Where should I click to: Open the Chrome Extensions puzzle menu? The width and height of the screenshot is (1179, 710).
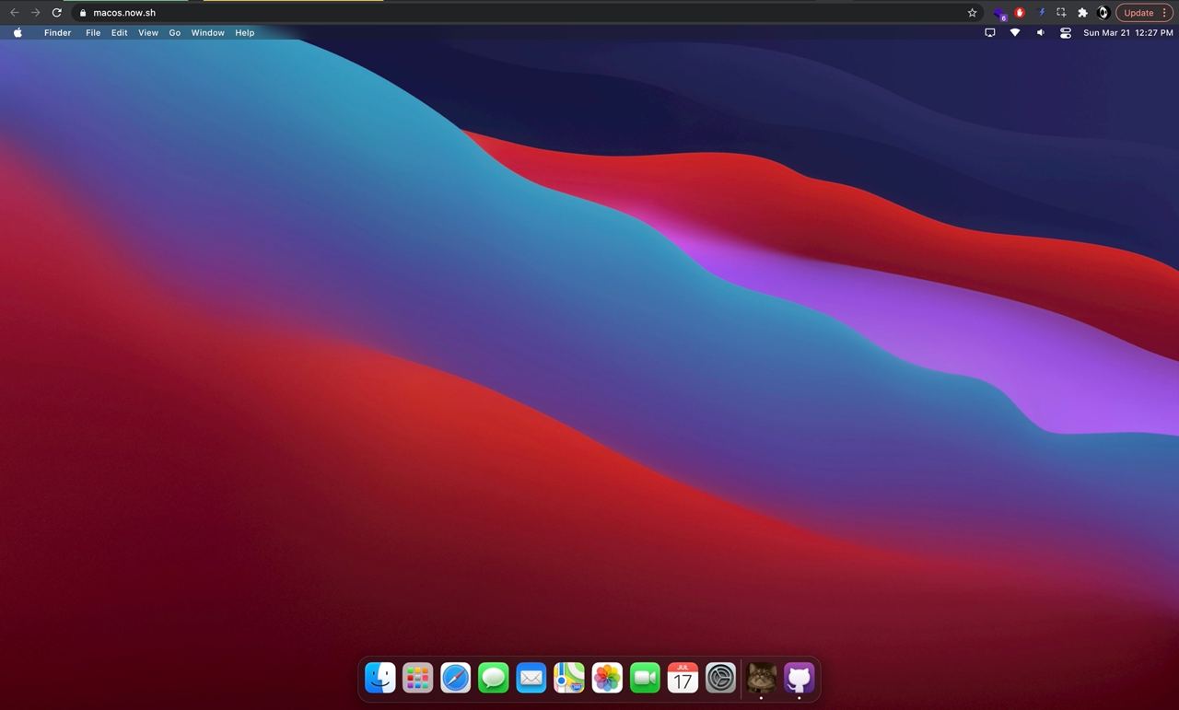[1082, 13]
